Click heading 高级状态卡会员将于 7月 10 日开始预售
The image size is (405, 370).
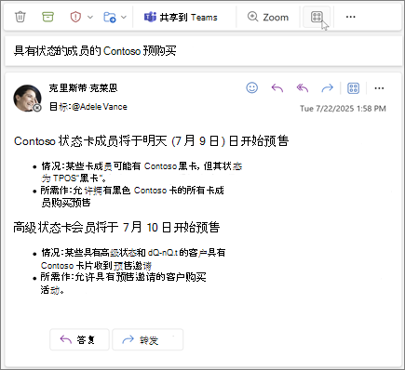click(116, 228)
